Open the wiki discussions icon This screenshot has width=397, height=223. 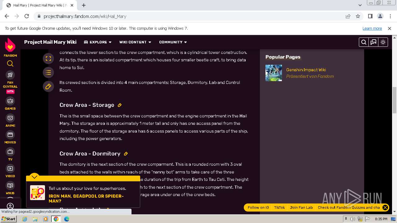pyautogui.click(x=373, y=42)
